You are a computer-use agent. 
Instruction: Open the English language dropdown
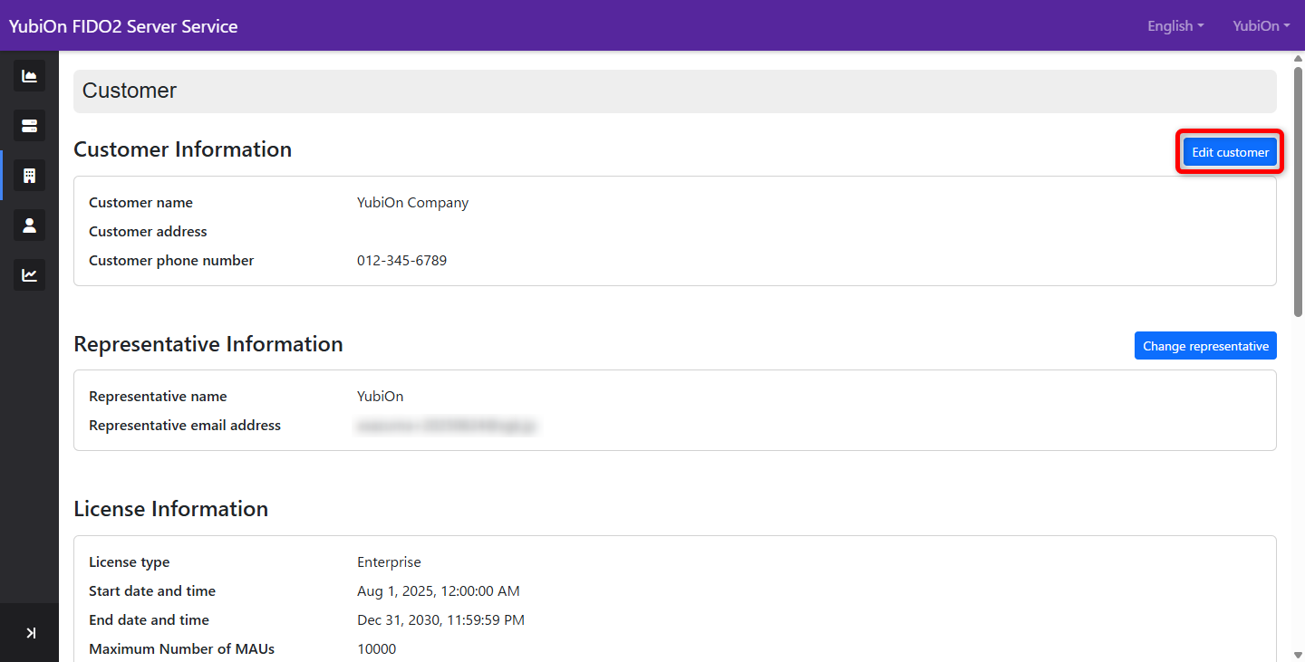pyautogui.click(x=1175, y=26)
